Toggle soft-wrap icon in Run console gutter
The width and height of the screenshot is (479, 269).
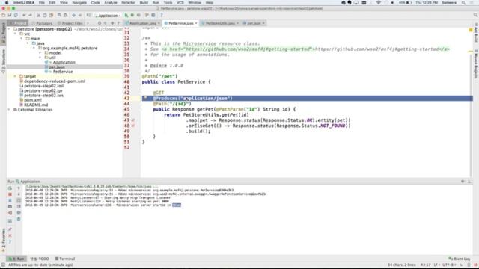point(19,200)
